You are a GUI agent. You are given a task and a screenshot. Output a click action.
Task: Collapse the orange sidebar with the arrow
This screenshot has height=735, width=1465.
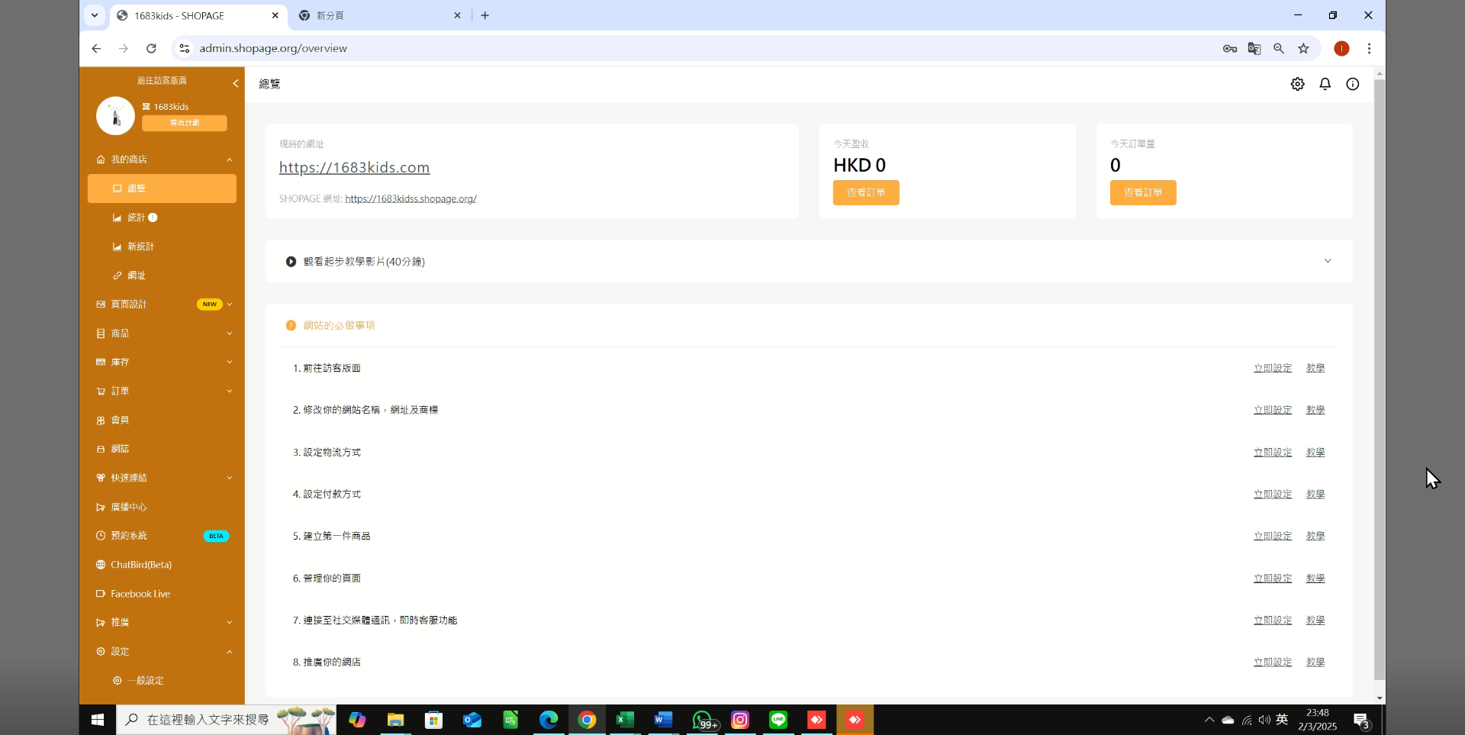click(235, 83)
